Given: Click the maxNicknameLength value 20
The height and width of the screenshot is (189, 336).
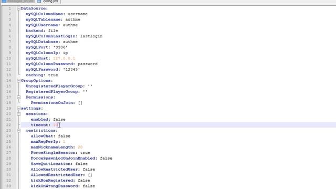Looking at the screenshot, I should point(80,147).
